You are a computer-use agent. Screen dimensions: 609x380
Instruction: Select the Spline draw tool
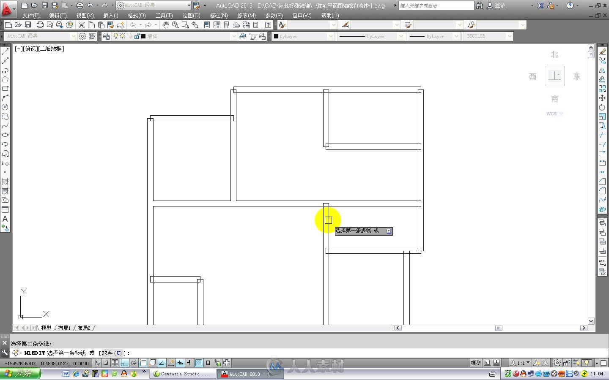[x=5, y=126]
